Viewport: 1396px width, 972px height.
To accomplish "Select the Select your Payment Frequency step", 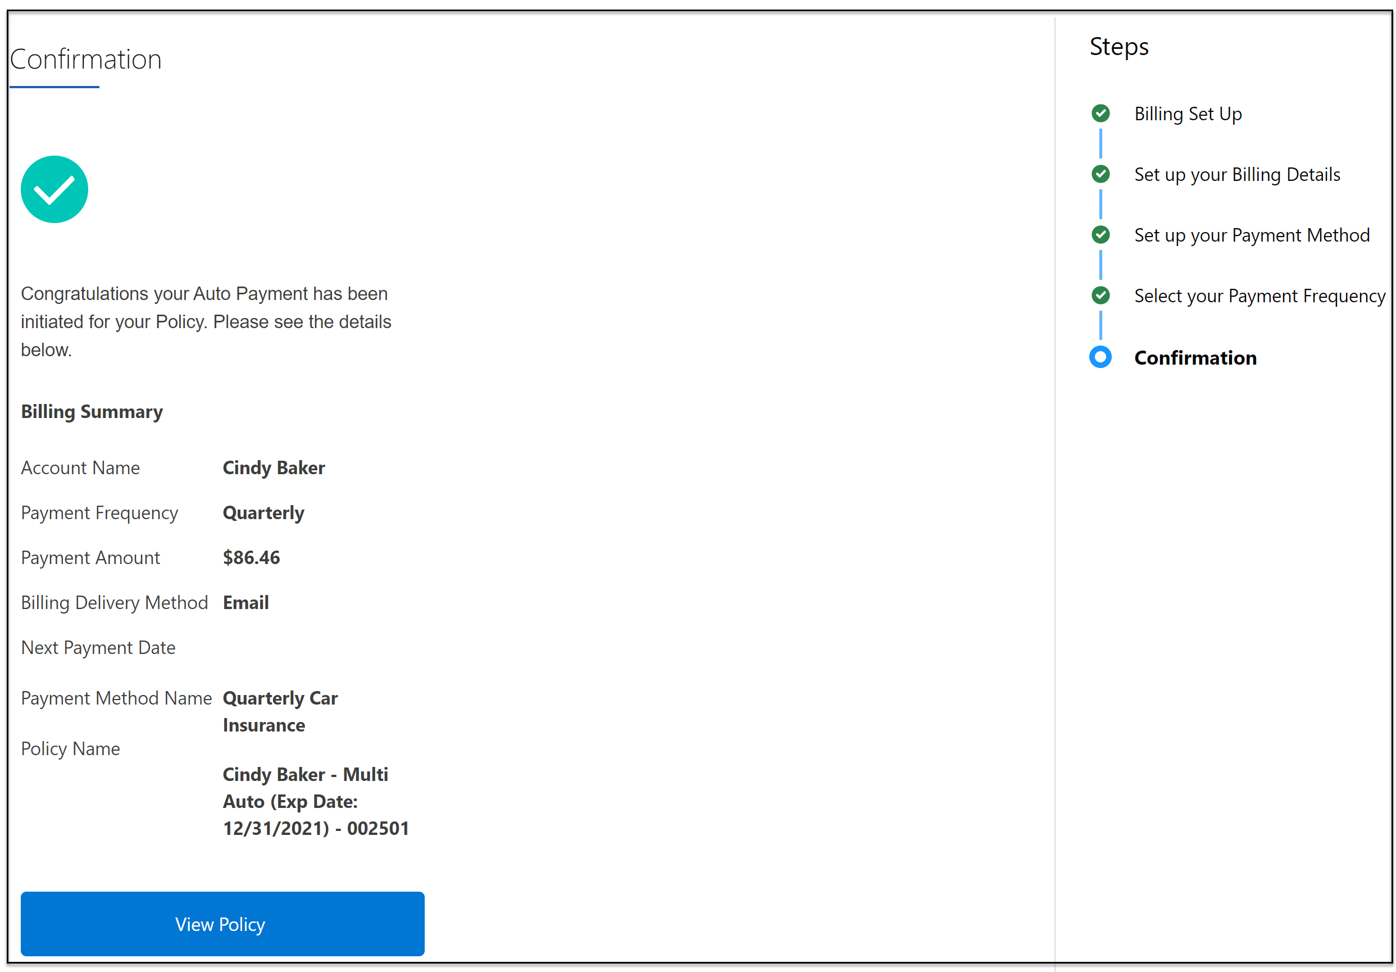I will tap(1260, 296).
